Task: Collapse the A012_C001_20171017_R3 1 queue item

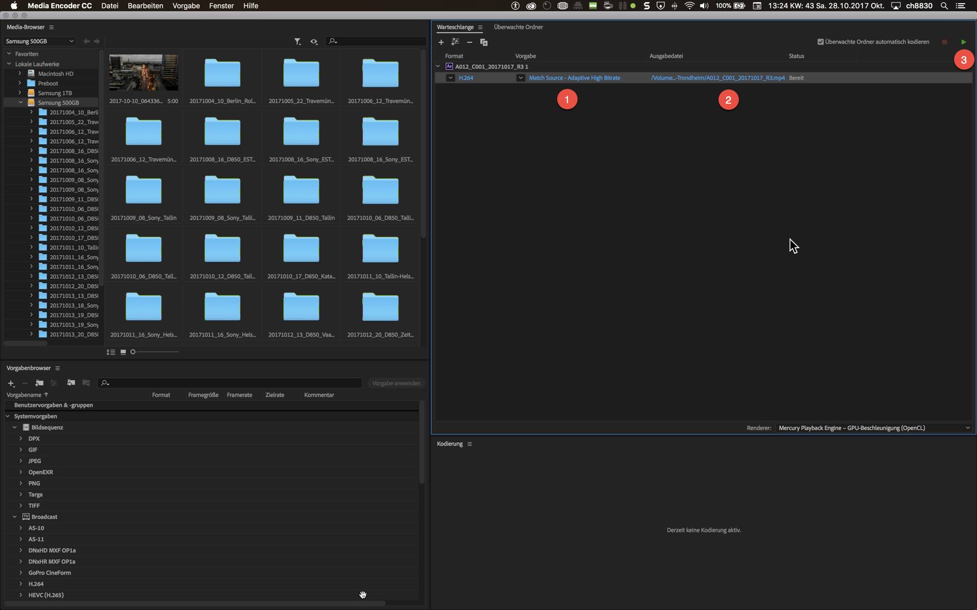Action: tap(438, 66)
